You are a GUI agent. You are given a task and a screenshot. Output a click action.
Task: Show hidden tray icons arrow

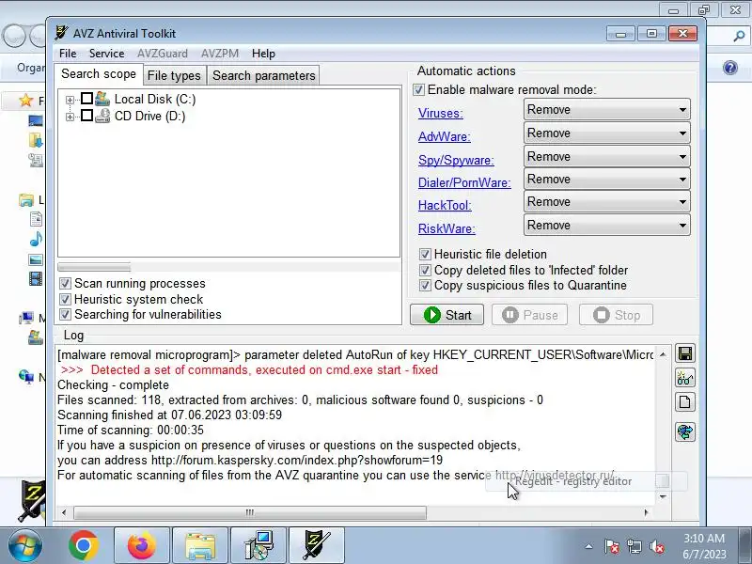(x=589, y=546)
